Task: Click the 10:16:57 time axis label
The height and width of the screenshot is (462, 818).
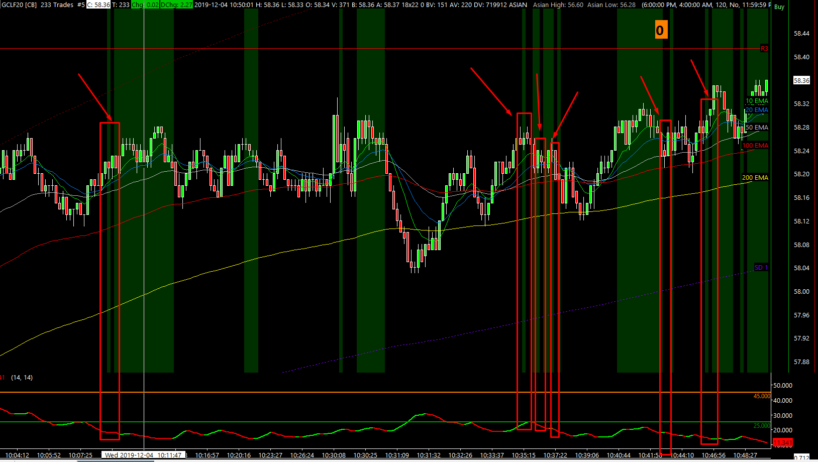Action: click(x=207, y=455)
